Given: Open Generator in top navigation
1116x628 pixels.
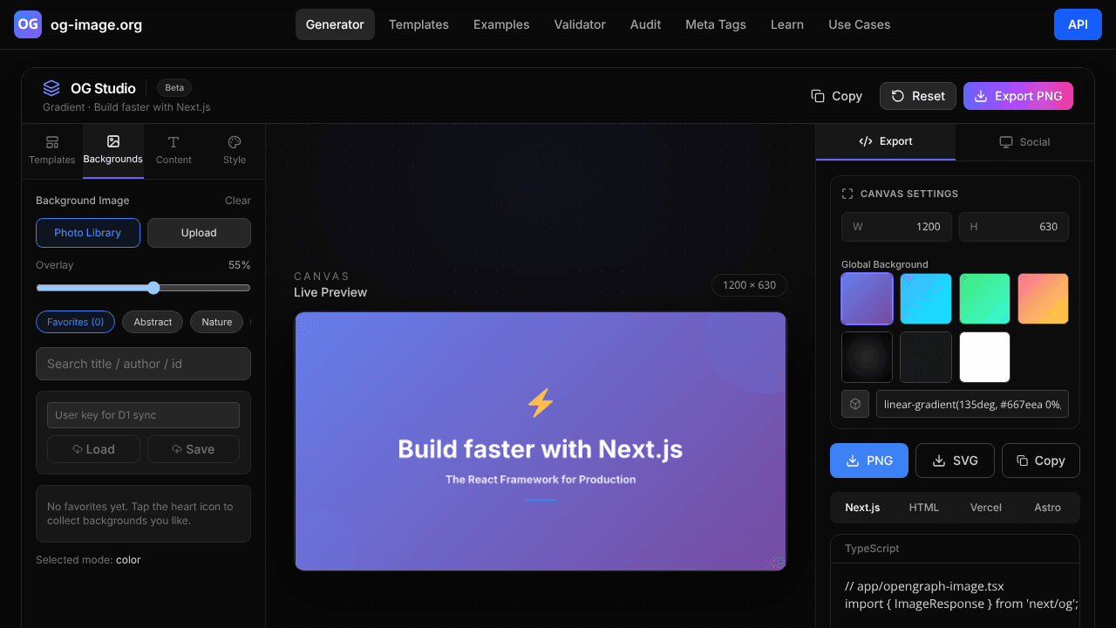Looking at the screenshot, I should click(x=335, y=24).
